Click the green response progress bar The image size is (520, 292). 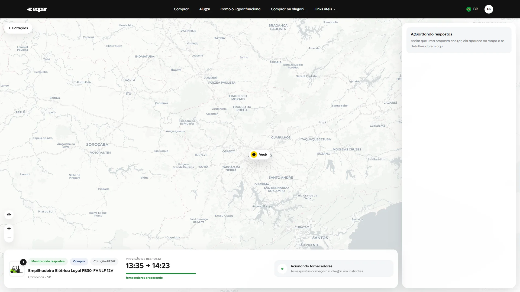tap(161, 274)
